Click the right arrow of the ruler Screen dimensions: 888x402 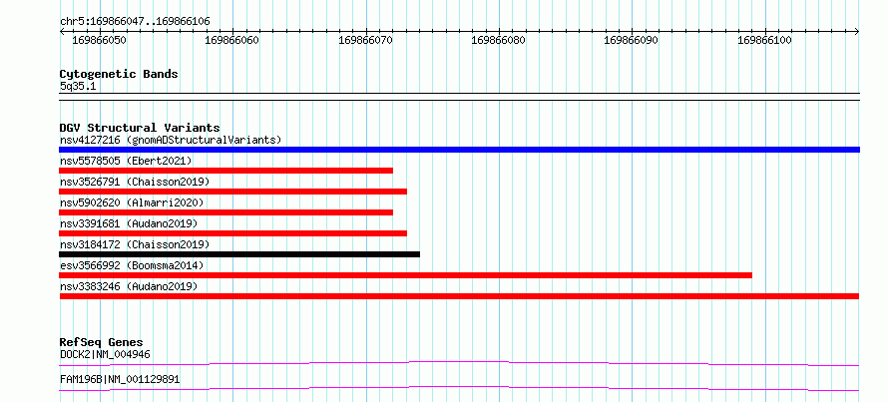857,31
